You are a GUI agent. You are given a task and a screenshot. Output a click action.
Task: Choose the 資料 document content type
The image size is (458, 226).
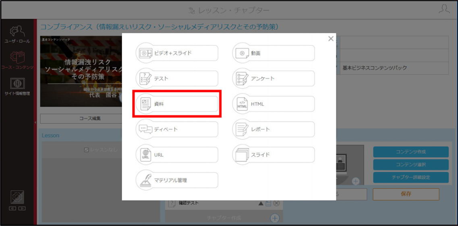(x=177, y=104)
